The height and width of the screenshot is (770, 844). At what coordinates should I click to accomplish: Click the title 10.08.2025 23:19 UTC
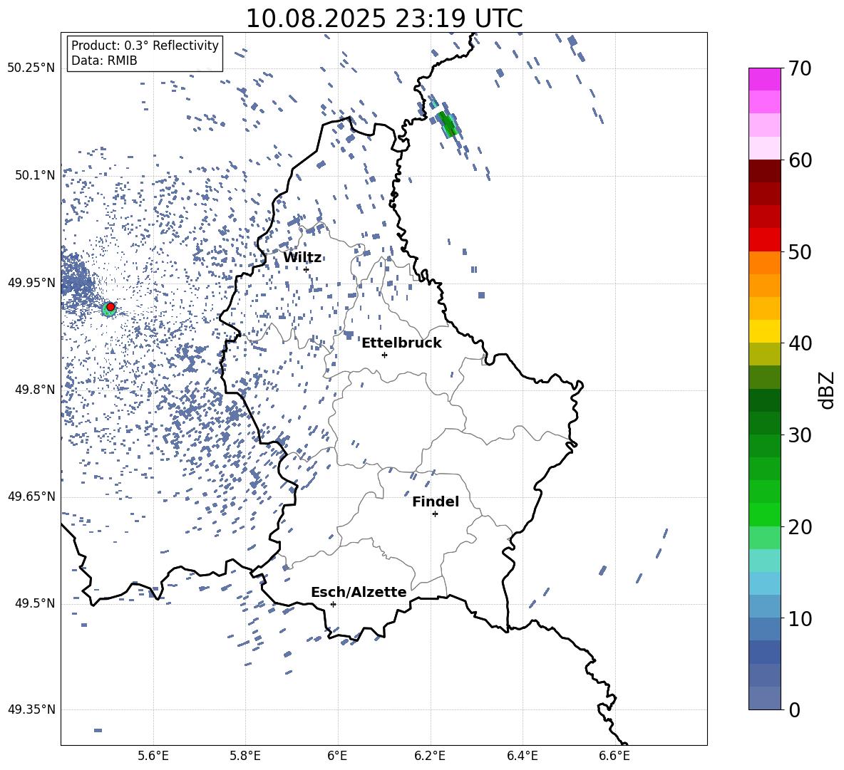point(384,19)
